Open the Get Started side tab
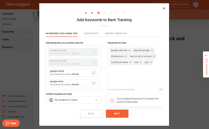 [206, 64]
